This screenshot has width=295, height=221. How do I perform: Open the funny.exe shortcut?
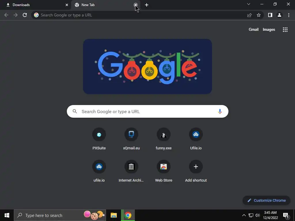[164, 139]
